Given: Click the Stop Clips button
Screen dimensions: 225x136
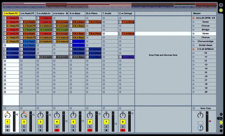Looking at the screenshot, I should (206, 108).
